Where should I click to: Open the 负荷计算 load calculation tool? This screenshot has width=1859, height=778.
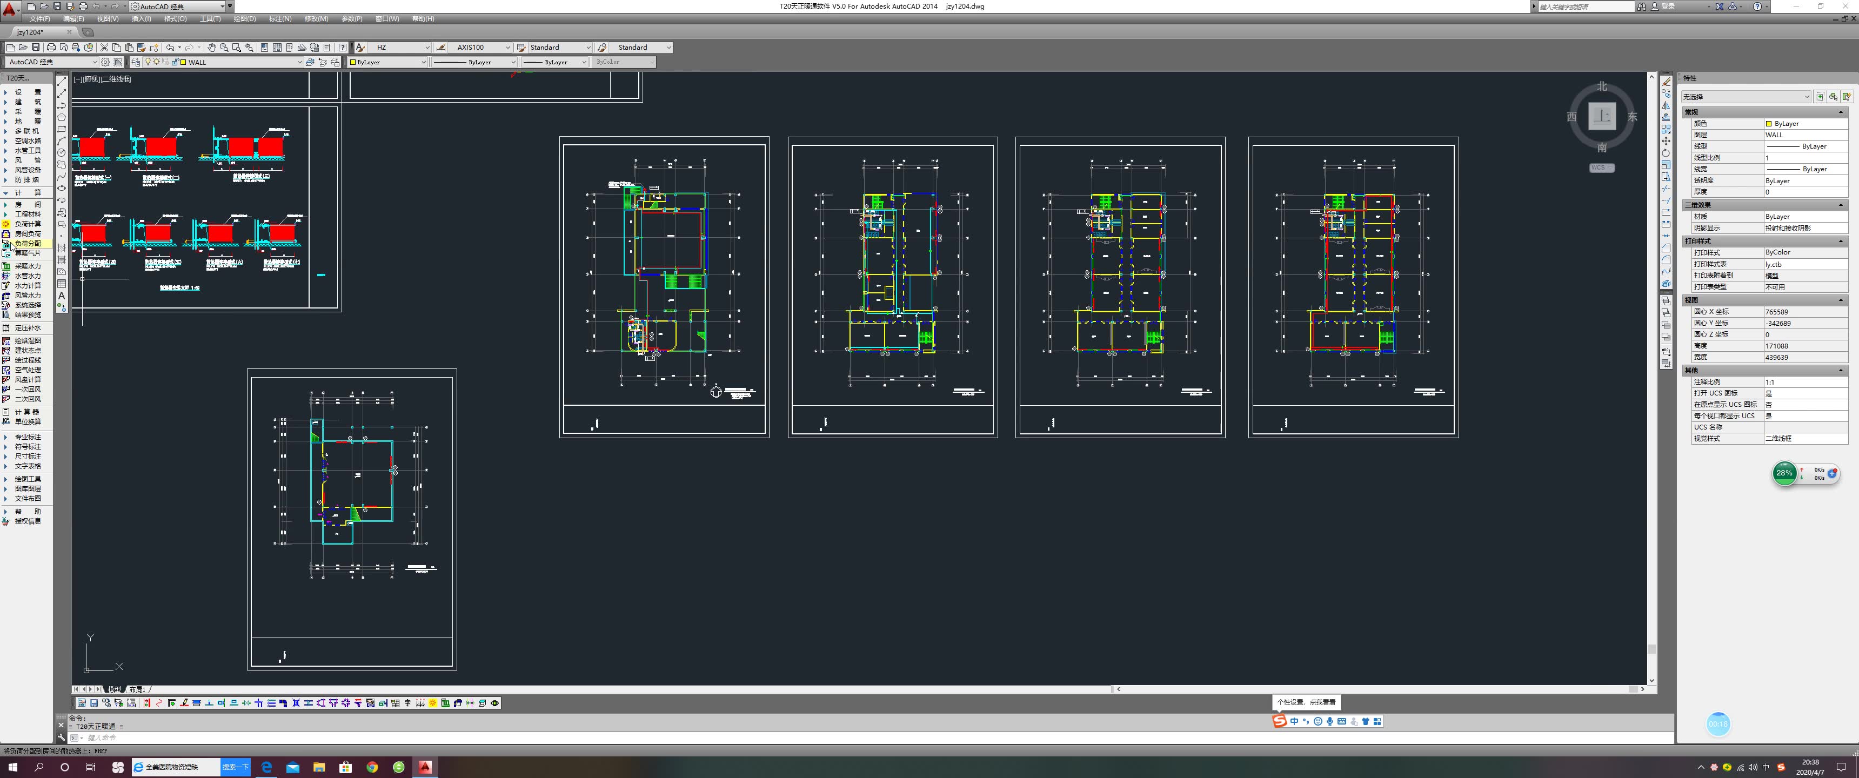pyautogui.click(x=28, y=224)
